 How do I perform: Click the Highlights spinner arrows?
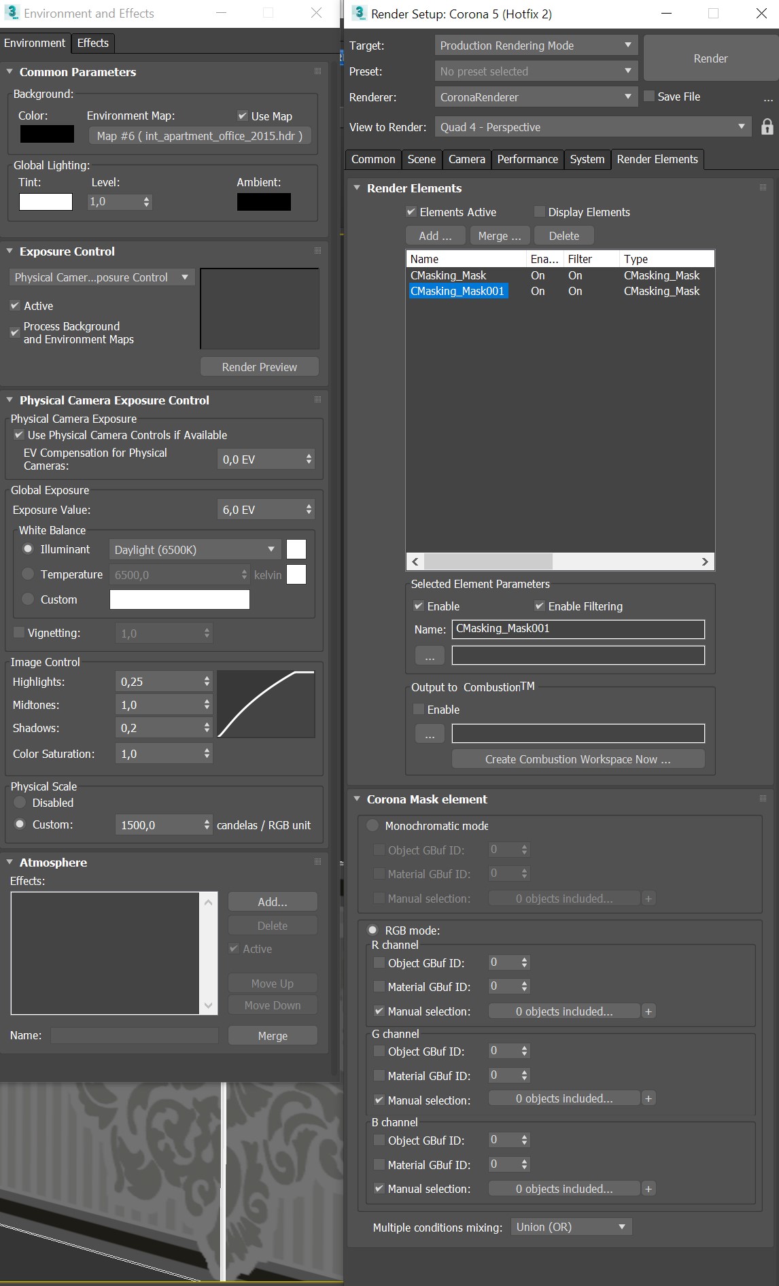tap(207, 681)
